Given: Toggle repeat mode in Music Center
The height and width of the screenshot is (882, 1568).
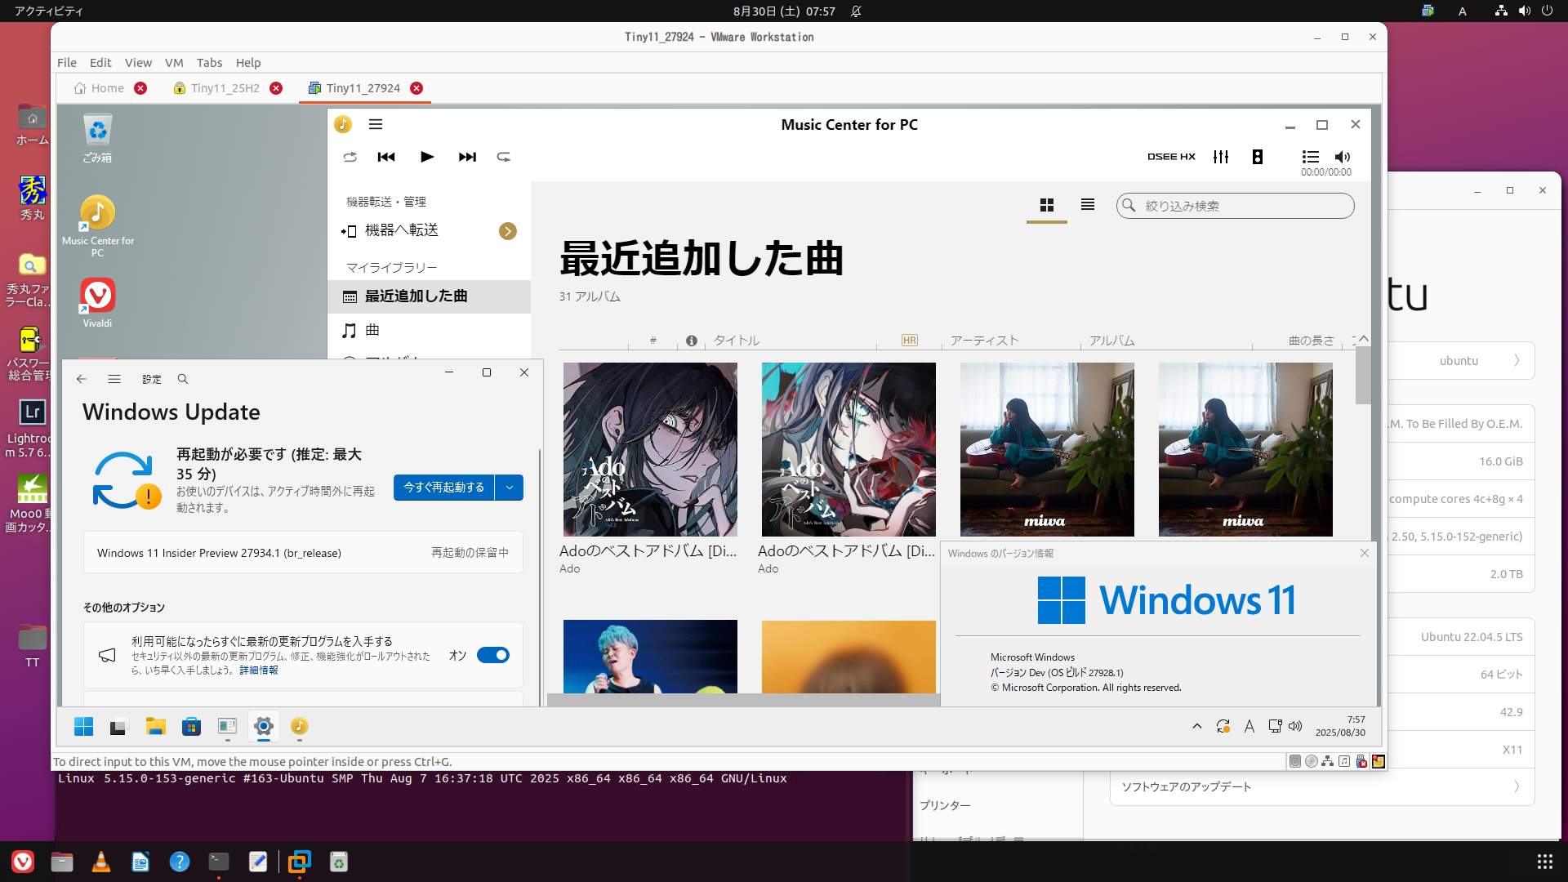Looking at the screenshot, I should [x=504, y=157].
